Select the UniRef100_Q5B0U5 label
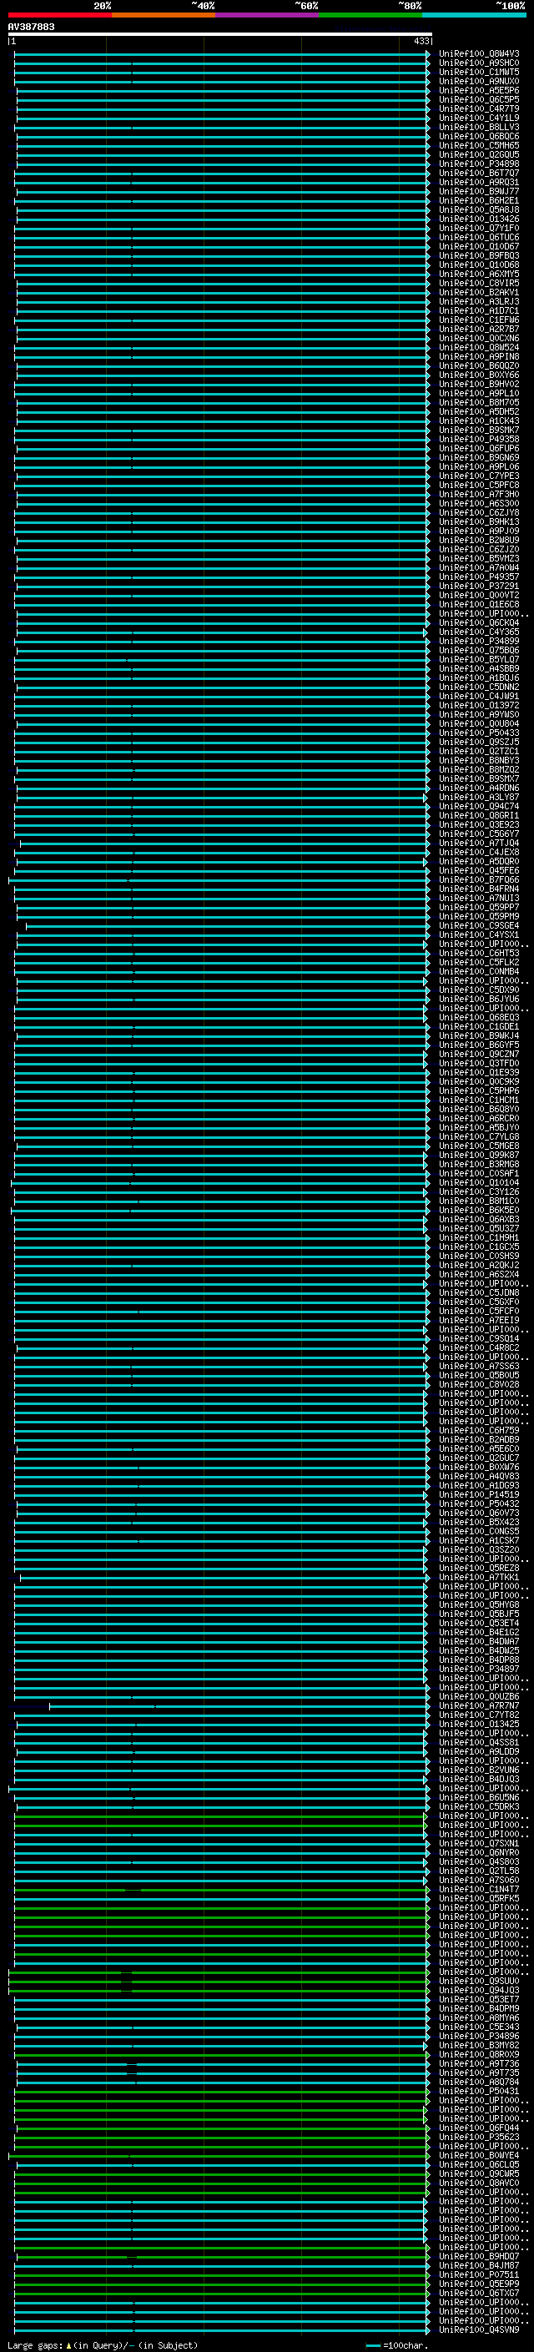Viewport: 534px width, 2352px height. (479, 1375)
